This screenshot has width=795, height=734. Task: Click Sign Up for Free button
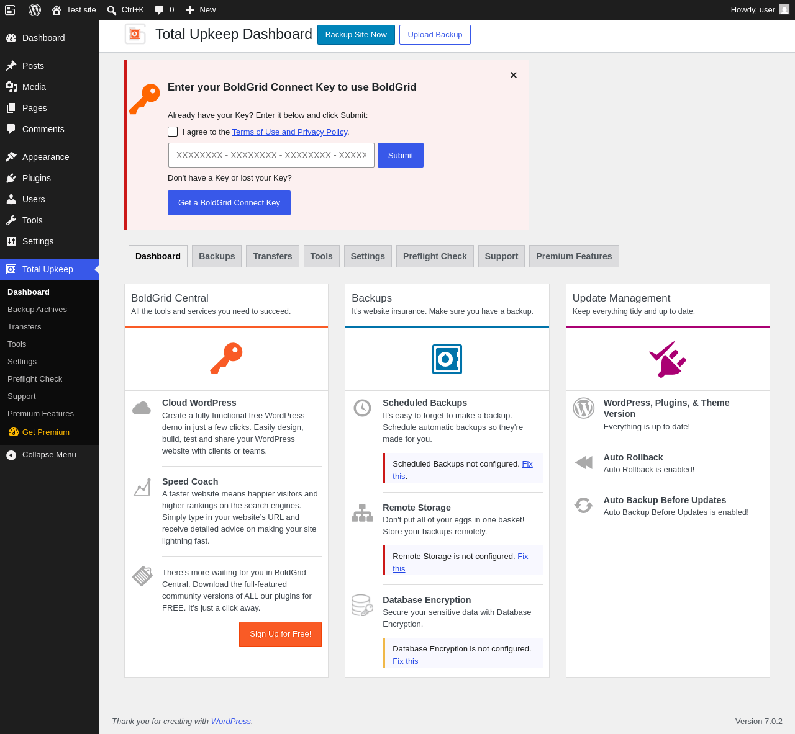tap(280, 634)
